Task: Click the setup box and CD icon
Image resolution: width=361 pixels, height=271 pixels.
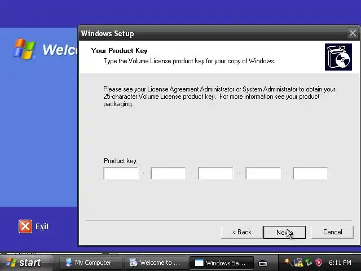Action: tap(338, 57)
